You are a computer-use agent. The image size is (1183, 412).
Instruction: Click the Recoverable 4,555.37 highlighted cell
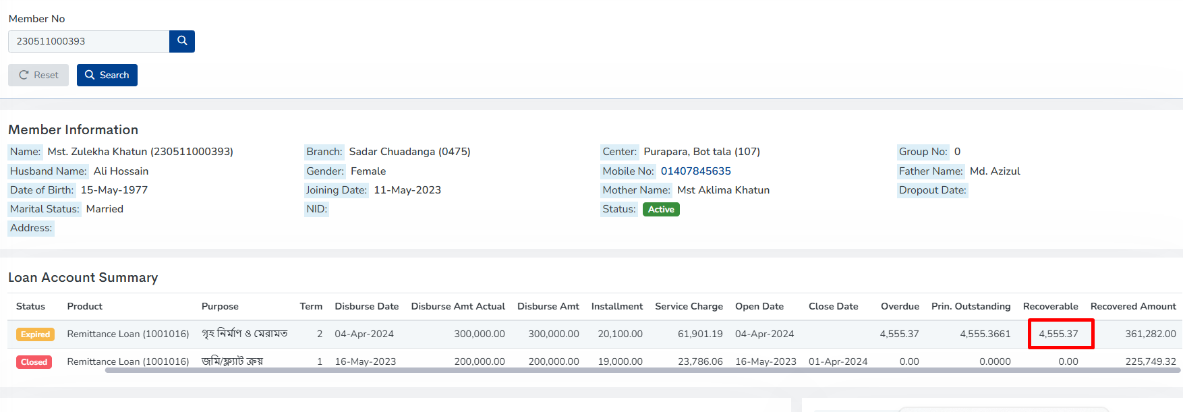pos(1060,334)
